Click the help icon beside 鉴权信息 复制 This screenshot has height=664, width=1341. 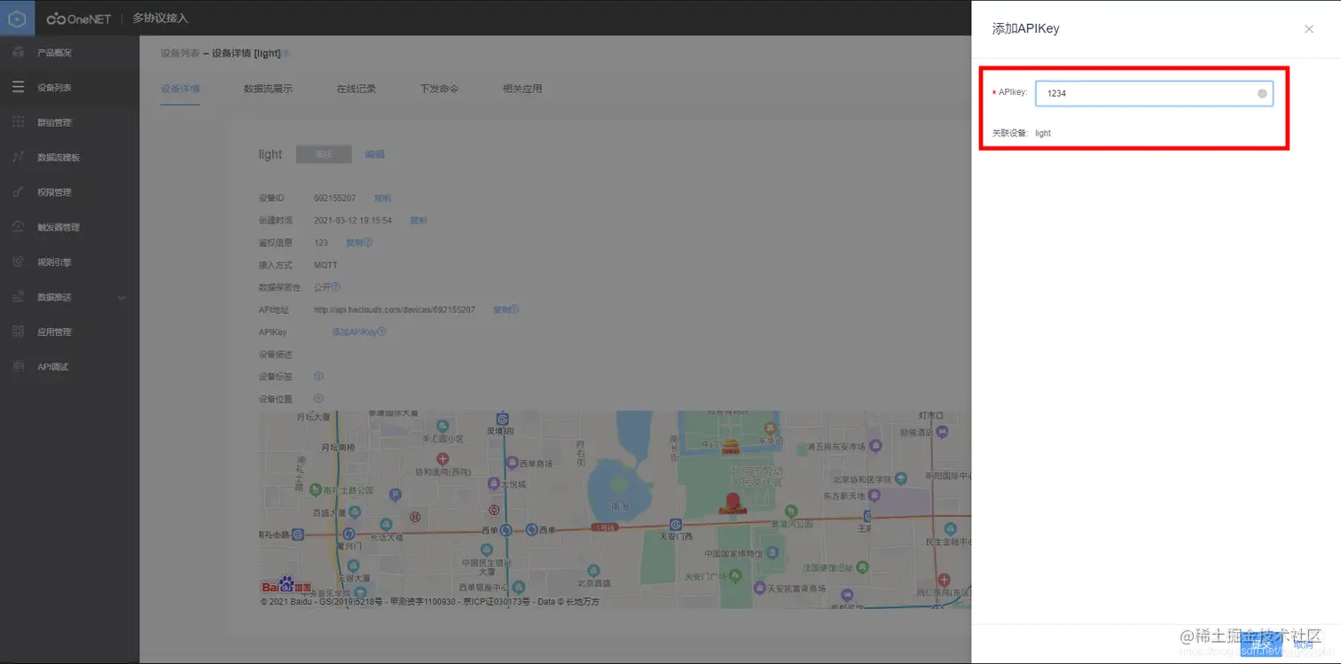click(x=368, y=242)
